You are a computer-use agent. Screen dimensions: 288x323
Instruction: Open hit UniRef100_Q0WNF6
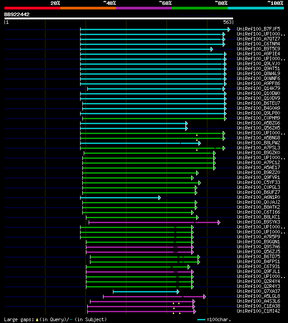point(258,78)
